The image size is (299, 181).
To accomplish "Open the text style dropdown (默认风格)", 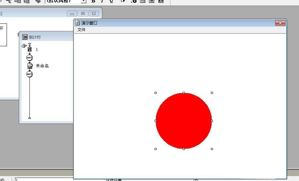I will pyautogui.click(x=83, y=1).
